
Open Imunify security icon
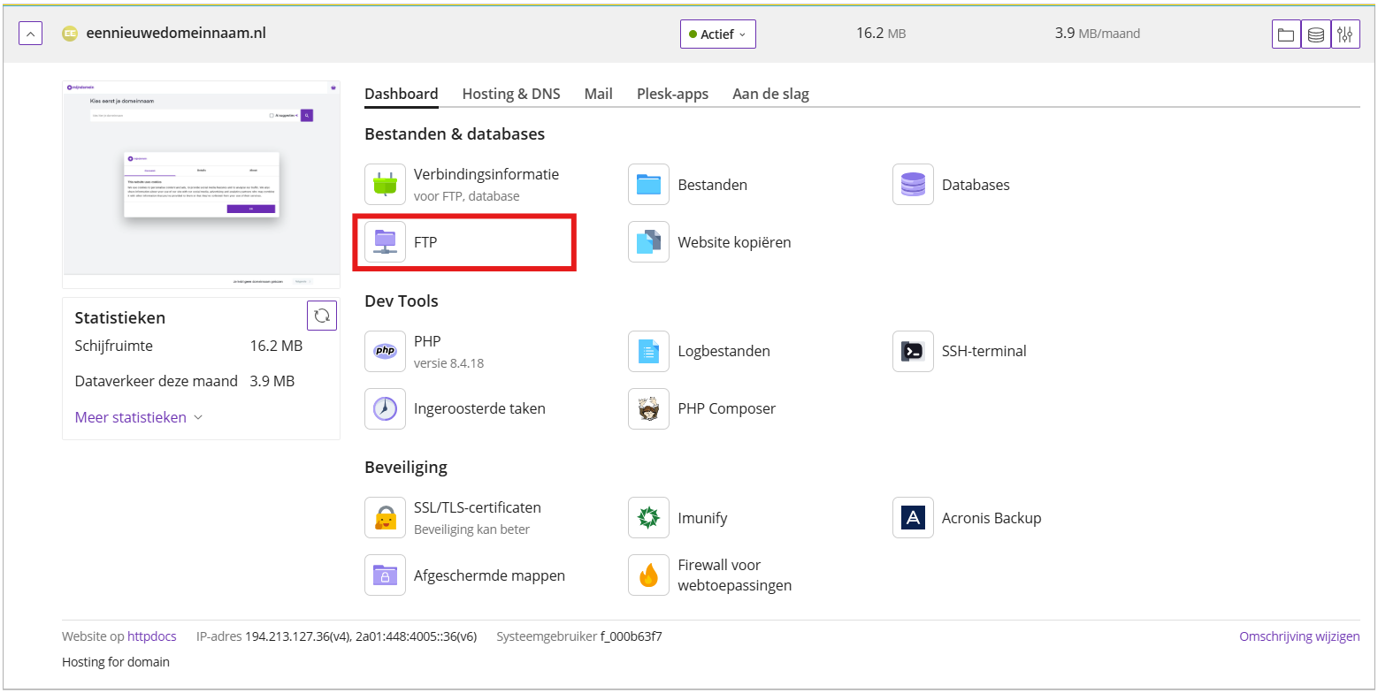(648, 518)
